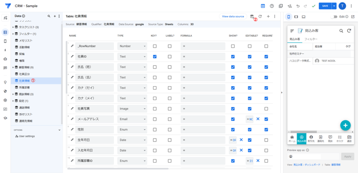Add a column with table header plus
Viewport: 358px width, 173px height.
pyautogui.click(x=268, y=16)
